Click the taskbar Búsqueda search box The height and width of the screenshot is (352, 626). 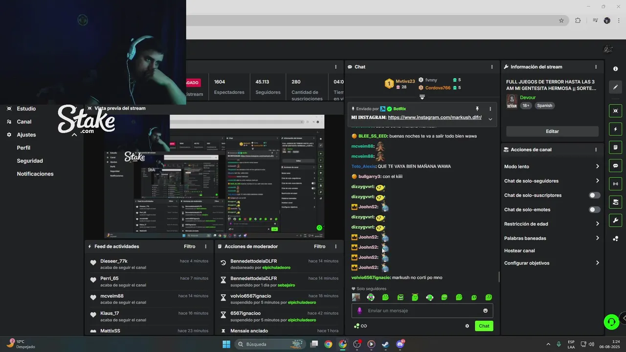point(270,344)
